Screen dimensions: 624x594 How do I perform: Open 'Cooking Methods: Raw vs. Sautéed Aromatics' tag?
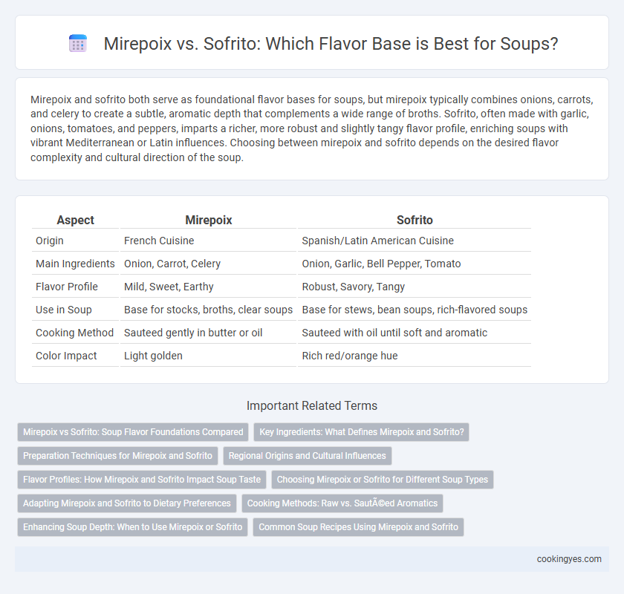342,503
